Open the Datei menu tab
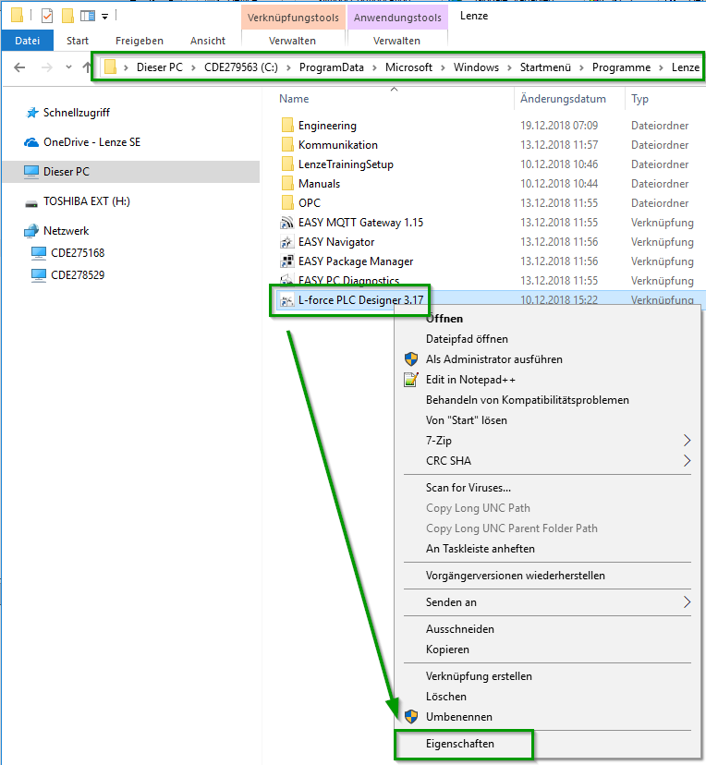 point(28,41)
